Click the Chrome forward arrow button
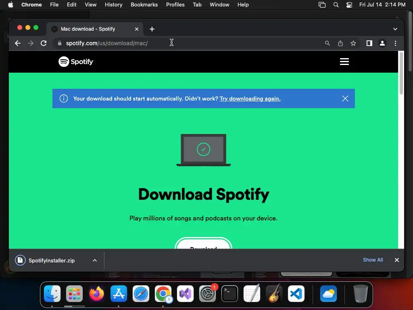413x310 pixels. [31, 43]
